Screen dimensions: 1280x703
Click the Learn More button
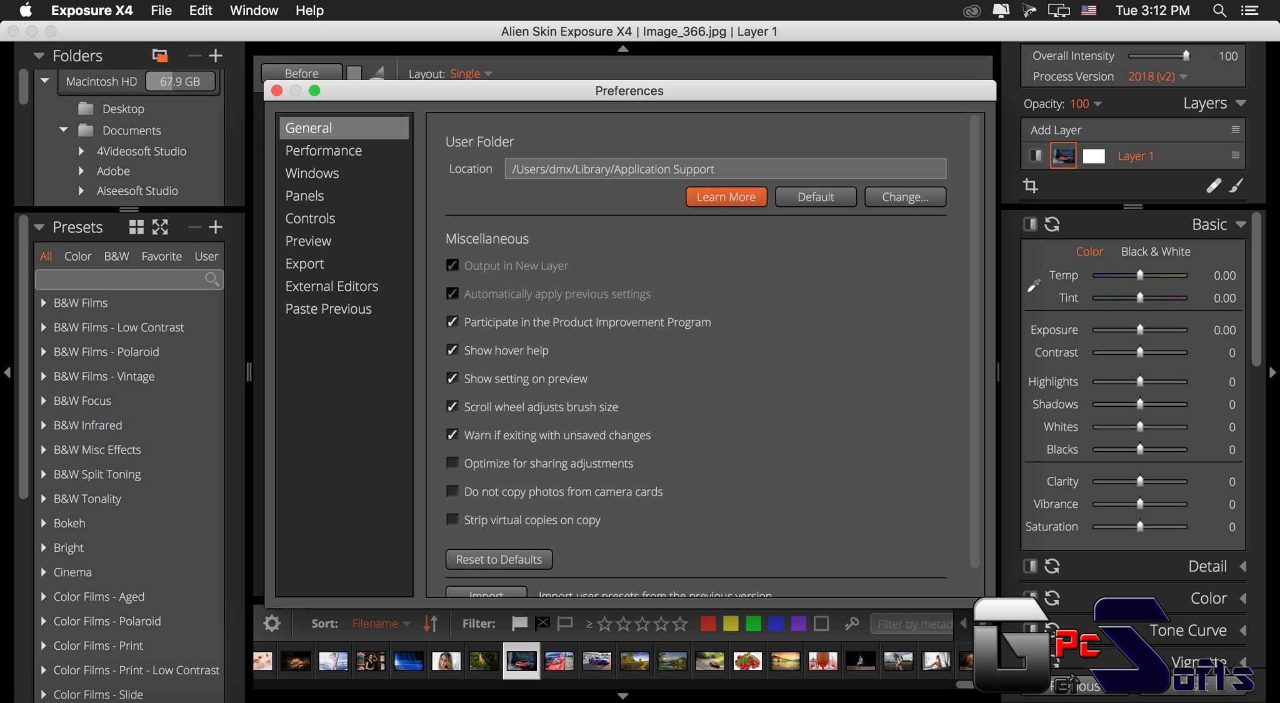[x=726, y=197]
